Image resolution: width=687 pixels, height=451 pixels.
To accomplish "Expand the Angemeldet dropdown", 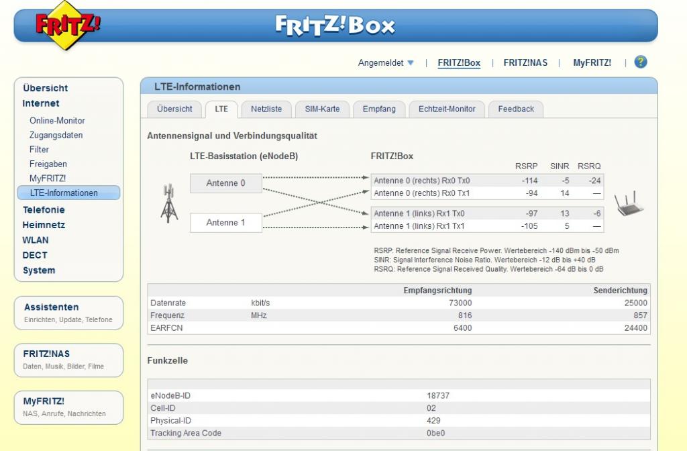I will (x=386, y=62).
